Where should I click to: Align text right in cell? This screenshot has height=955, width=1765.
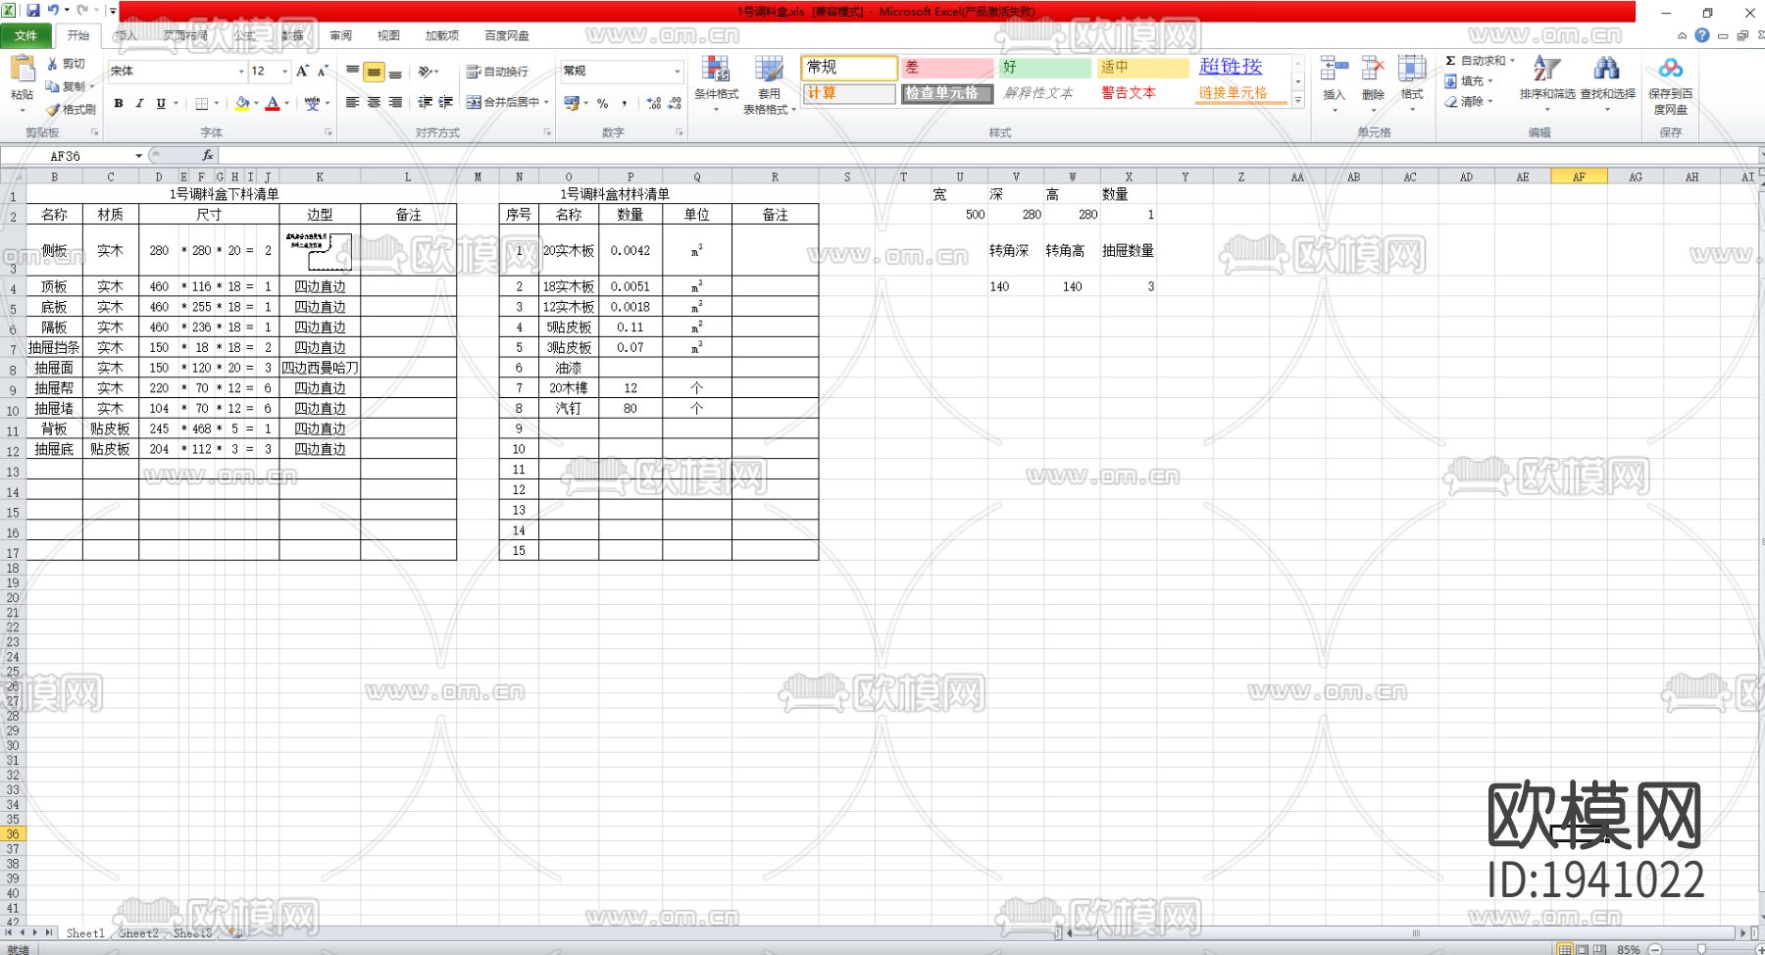[395, 103]
